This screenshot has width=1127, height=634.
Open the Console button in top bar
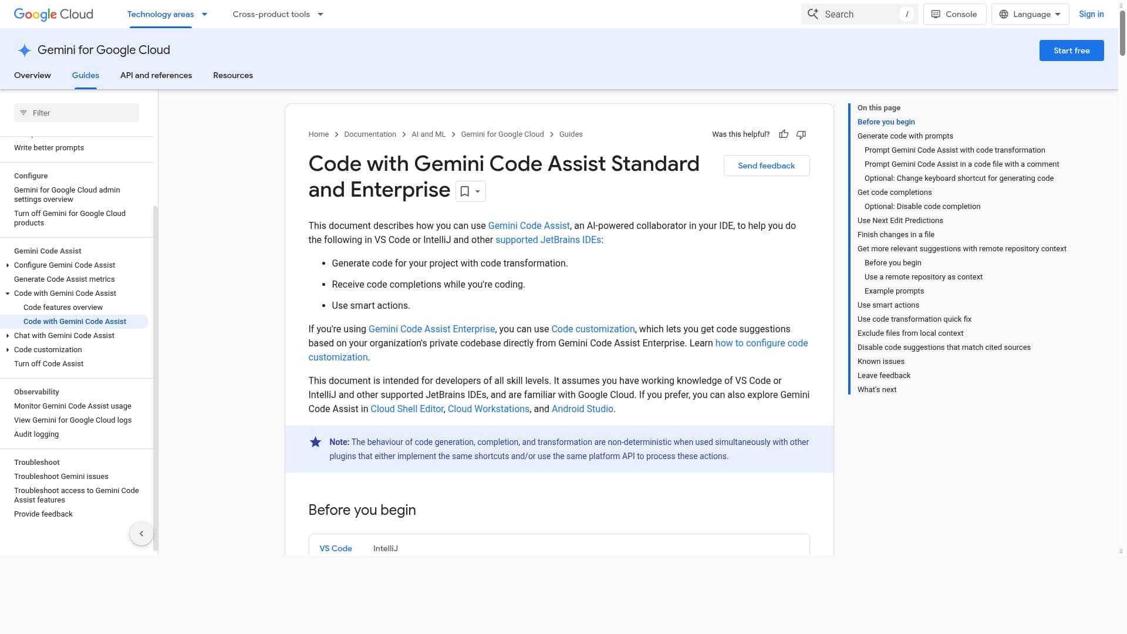(954, 14)
